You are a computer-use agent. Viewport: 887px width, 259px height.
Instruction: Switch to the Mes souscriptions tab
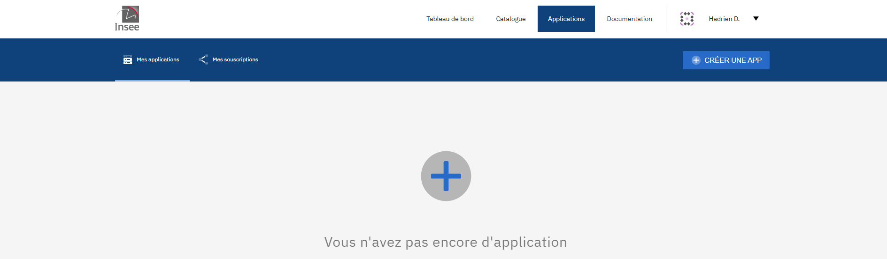(x=235, y=59)
